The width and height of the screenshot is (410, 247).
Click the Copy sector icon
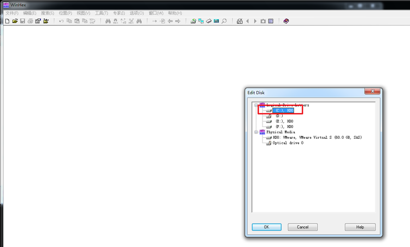[x=69, y=21]
